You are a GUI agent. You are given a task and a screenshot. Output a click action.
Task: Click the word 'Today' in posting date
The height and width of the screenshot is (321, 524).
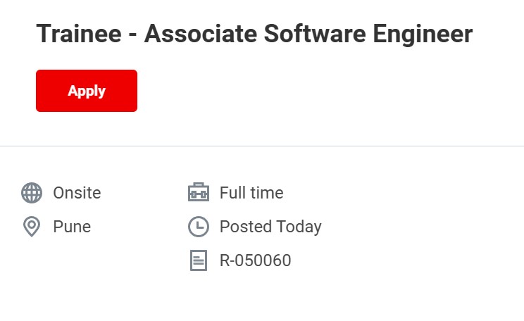click(299, 227)
